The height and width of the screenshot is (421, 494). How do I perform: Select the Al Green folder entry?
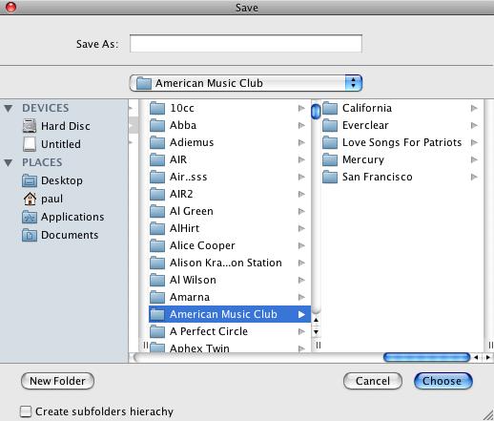[229, 211]
